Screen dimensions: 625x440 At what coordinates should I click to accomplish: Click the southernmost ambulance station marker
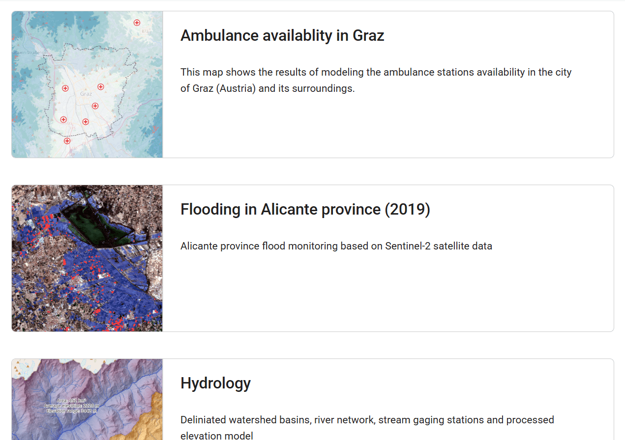pyautogui.click(x=67, y=141)
